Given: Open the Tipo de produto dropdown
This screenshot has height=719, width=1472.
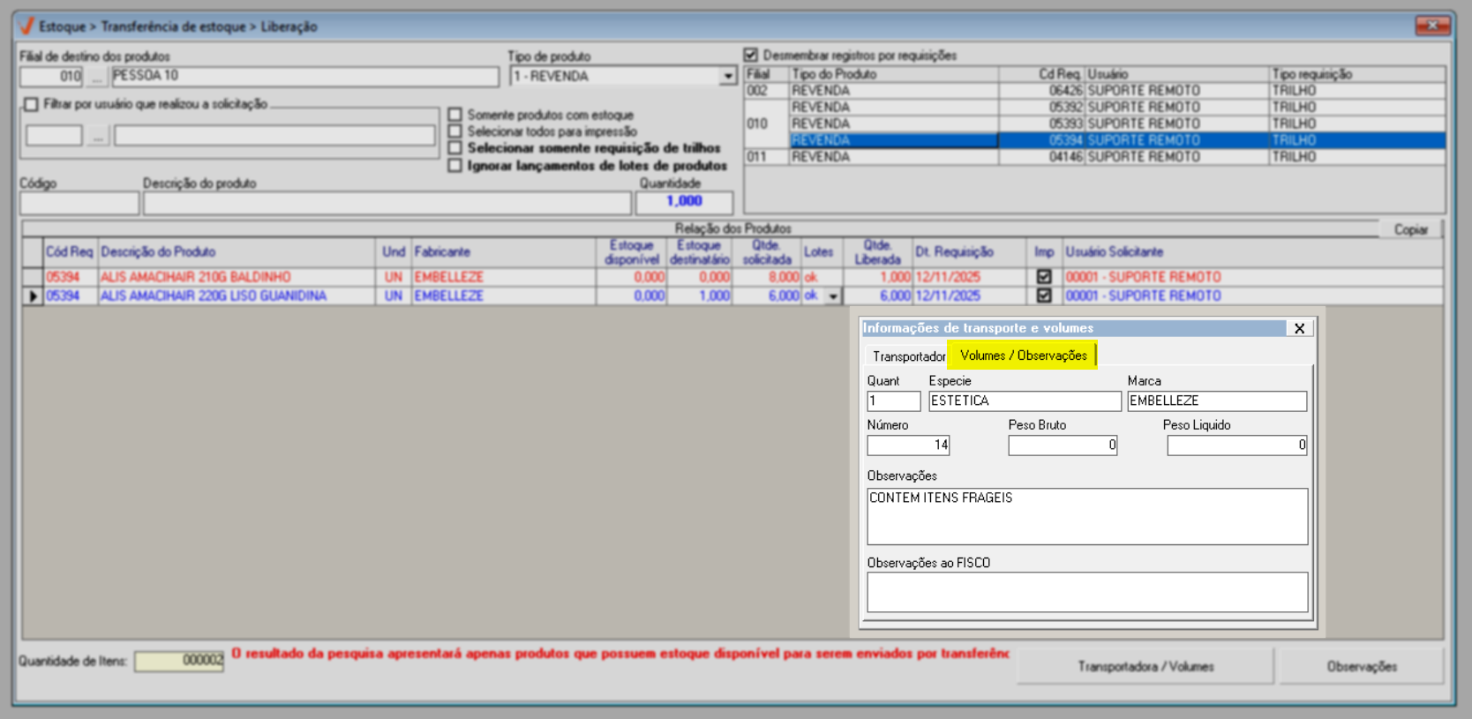Looking at the screenshot, I should [727, 77].
